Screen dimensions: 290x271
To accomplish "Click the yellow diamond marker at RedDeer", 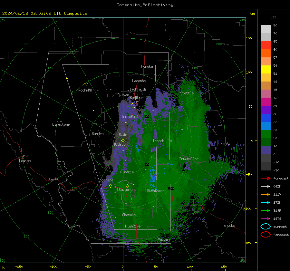I will [133, 105].
